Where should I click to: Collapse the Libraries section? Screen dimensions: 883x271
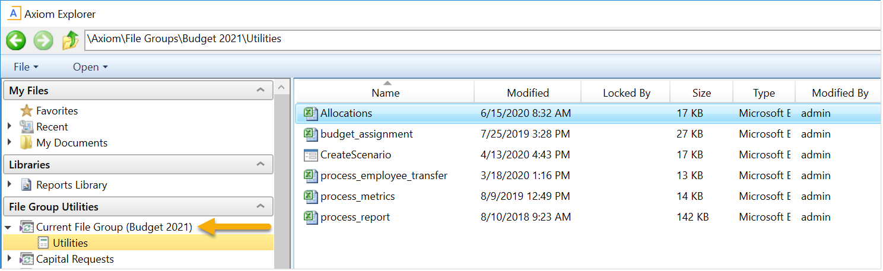point(260,165)
